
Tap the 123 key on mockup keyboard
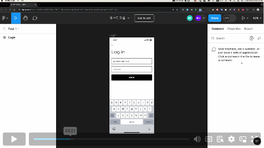(x=115, y=122)
